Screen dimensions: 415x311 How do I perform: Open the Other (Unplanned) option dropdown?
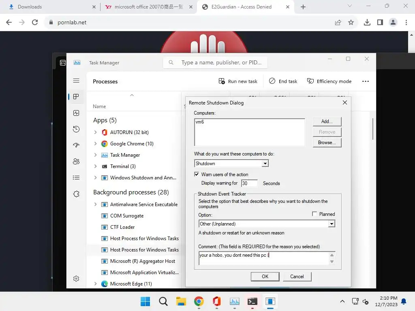point(332,224)
